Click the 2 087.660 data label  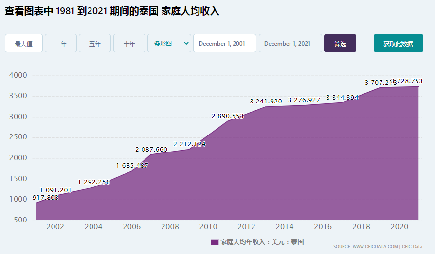[151, 150]
